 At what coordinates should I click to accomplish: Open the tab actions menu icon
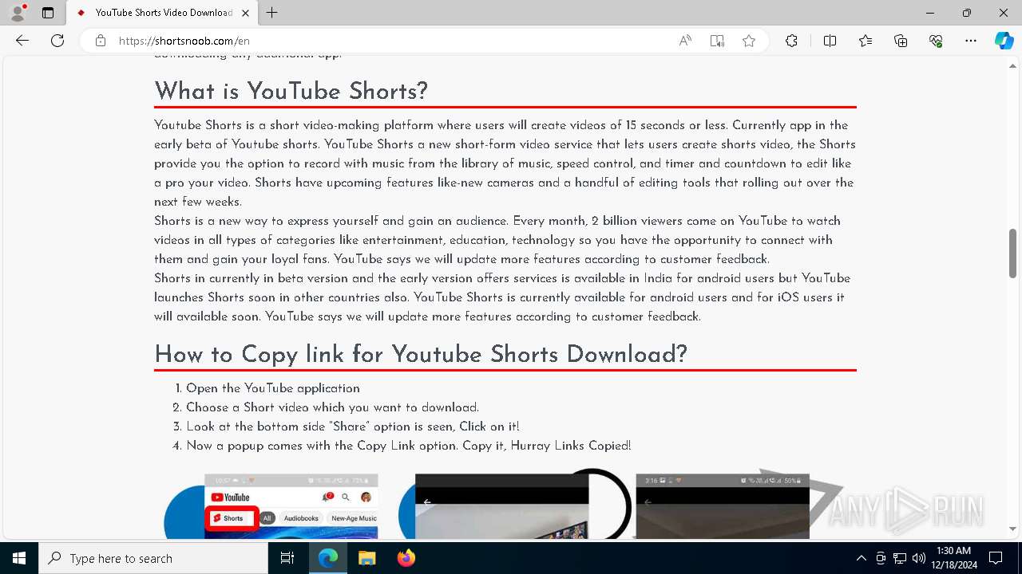coord(48,13)
